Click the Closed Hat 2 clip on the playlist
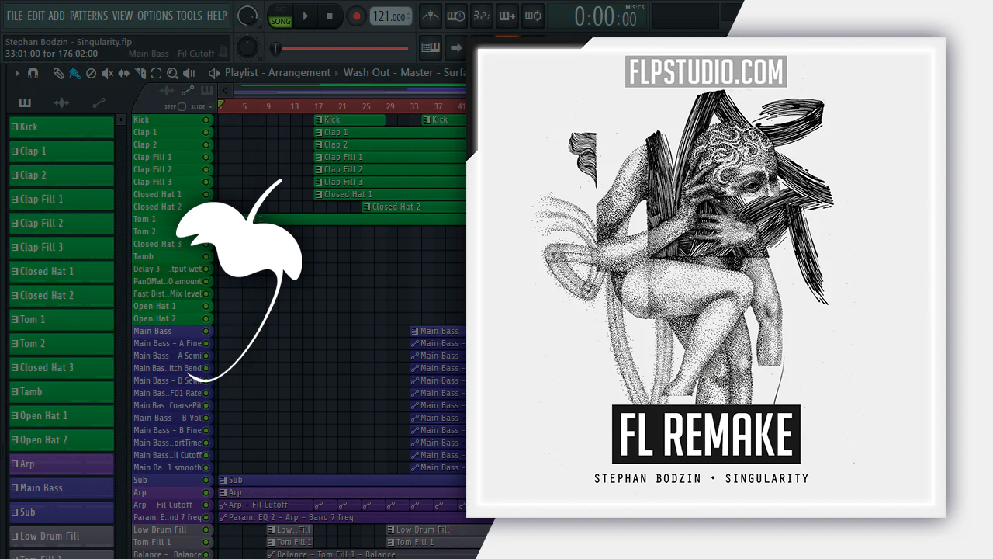Image resolution: width=993 pixels, height=559 pixels. pos(413,207)
